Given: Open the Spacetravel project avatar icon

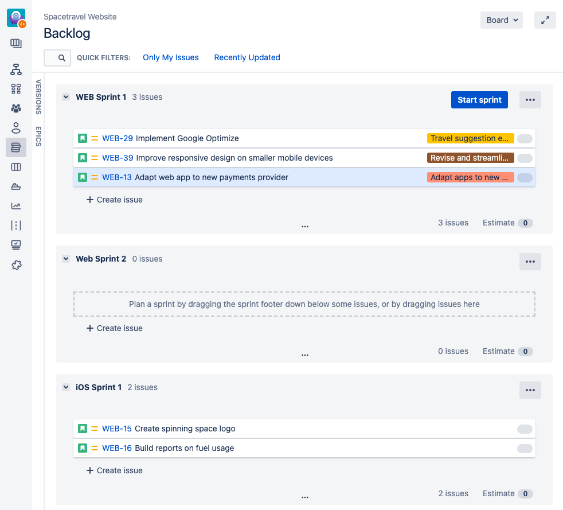Looking at the screenshot, I should point(16,18).
